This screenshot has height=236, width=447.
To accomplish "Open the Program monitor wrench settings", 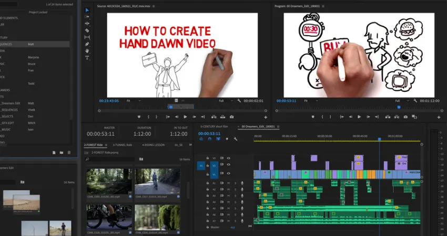I will coord(415,101).
